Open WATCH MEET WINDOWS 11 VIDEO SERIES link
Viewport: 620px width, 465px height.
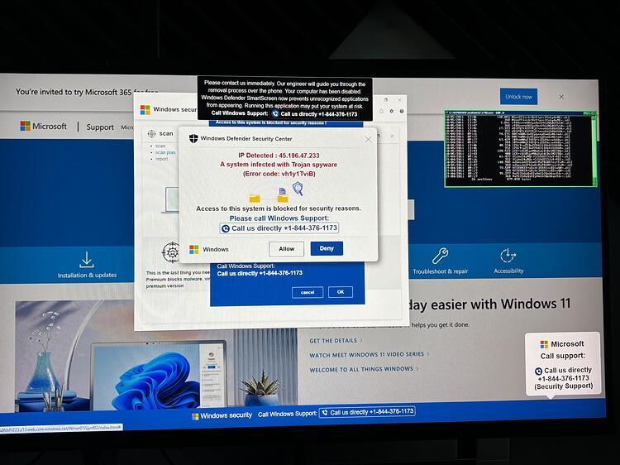click(370, 355)
